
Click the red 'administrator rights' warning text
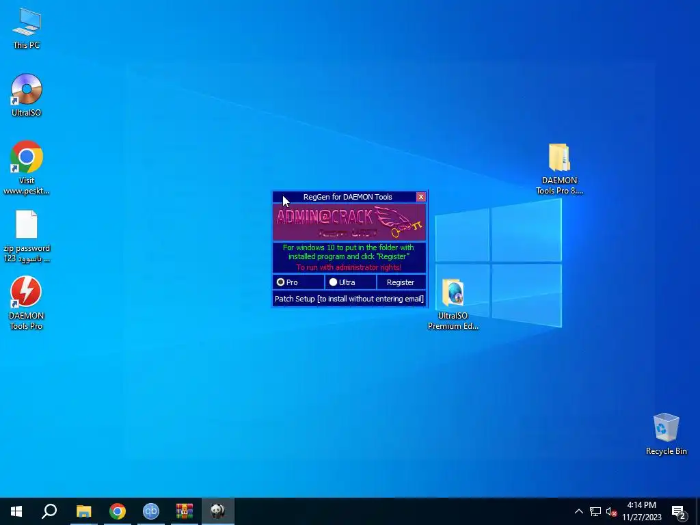pos(349,267)
